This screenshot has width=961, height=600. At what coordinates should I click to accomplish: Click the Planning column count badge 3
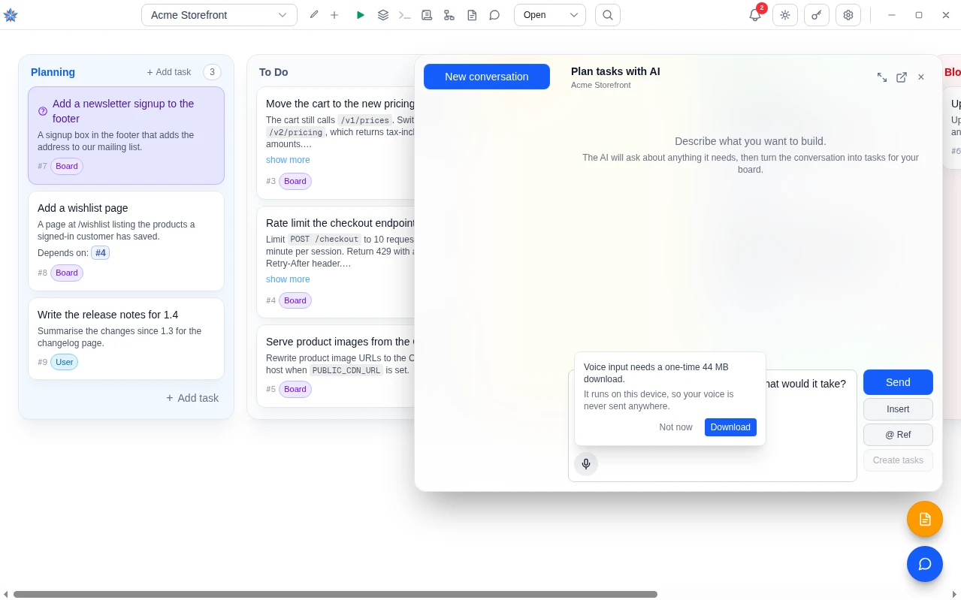click(x=212, y=72)
